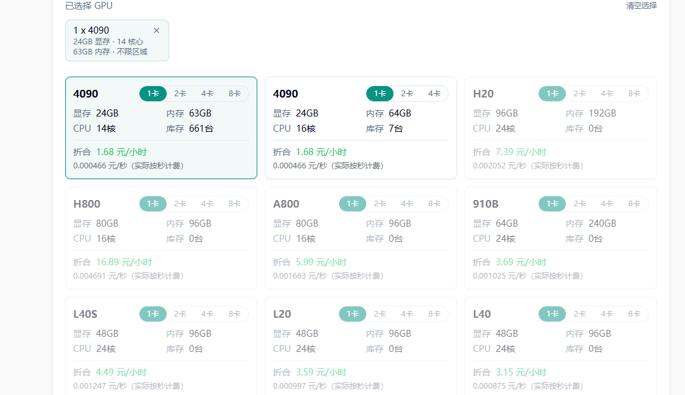Image resolution: width=685 pixels, height=395 pixels.
Task: Choose 4卡 on the A800 card
Action: click(x=407, y=204)
